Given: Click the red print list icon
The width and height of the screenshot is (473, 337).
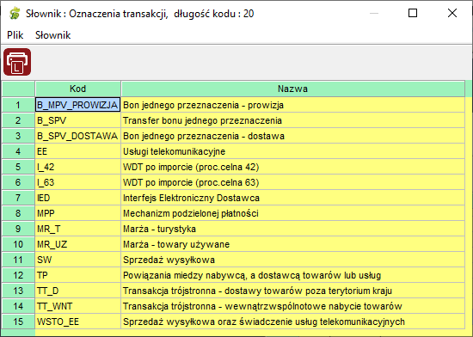Looking at the screenshot, I should click(17, 62).
